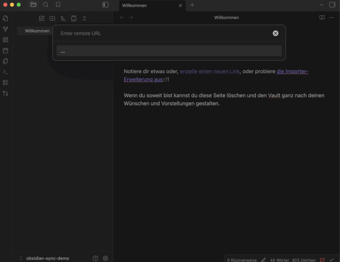340x262 pixels.
Task: Open the sort order dropdown
Action: [x=63, y=18]
